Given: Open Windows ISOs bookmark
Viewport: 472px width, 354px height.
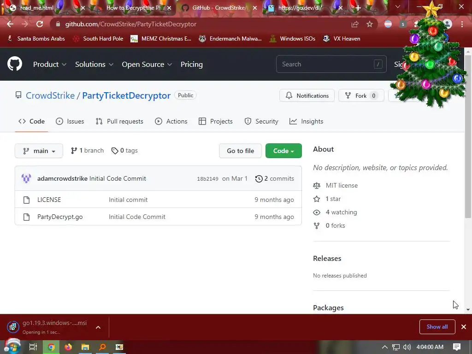Looking at the screenshot, I should coord(292,39).
